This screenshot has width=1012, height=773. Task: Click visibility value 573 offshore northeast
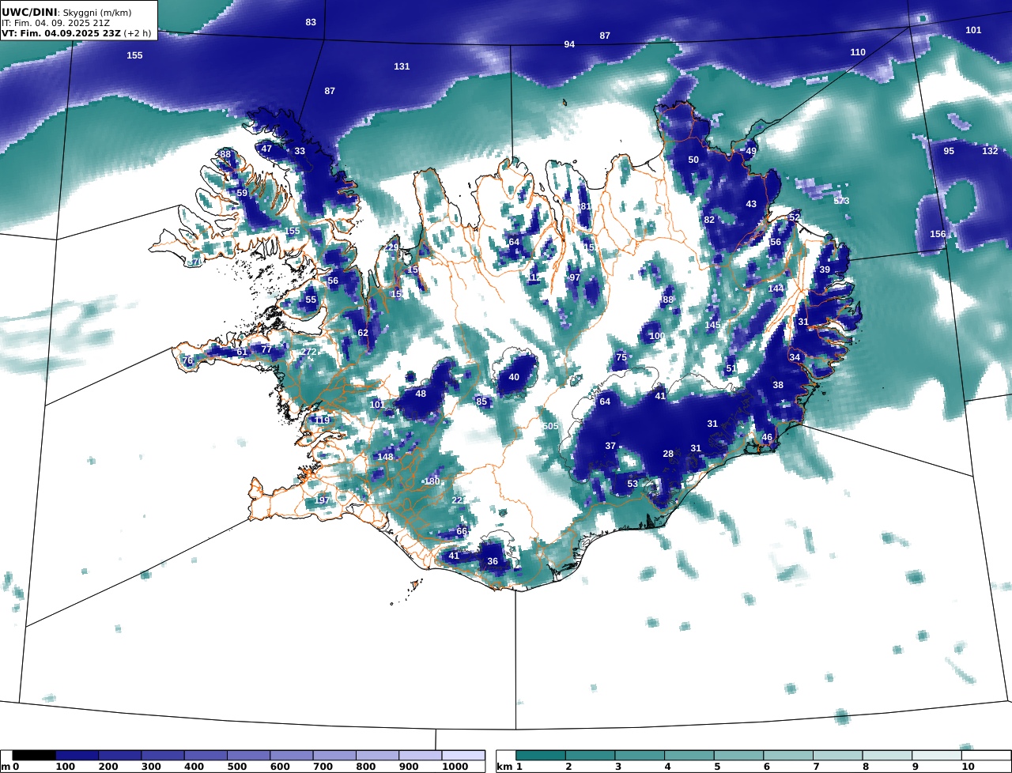pyautogui.click(x=841, y=201)
